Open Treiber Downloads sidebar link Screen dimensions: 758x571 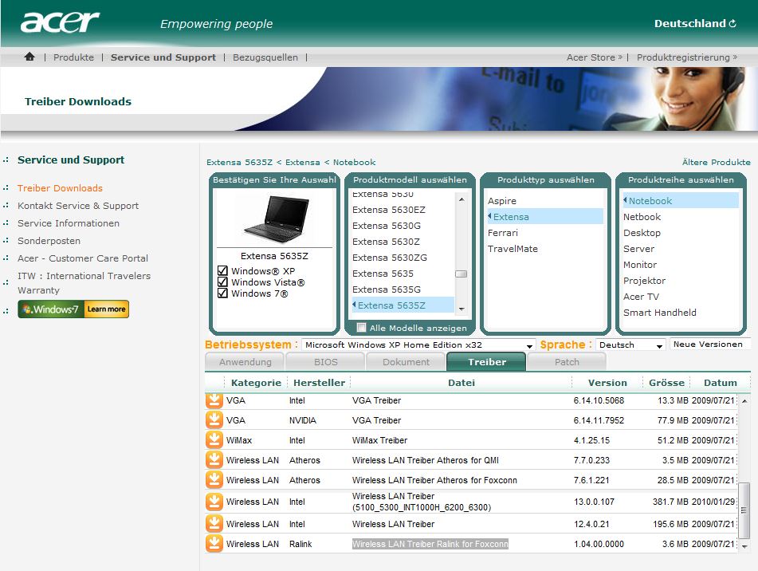tap(60, 188)
